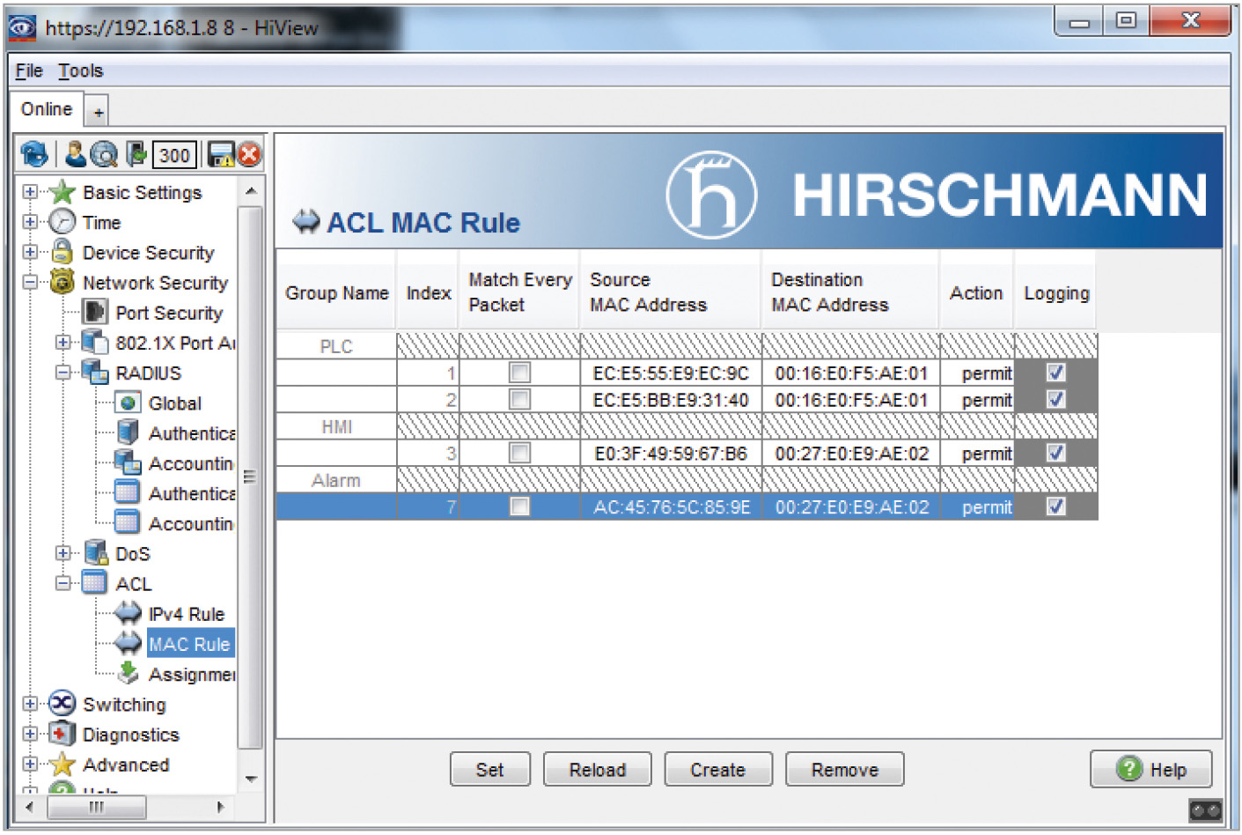Viewport: 1242px width, 835px height.
Task: Select IPv4 Rule in navigation tree
Action: (187, 614)
